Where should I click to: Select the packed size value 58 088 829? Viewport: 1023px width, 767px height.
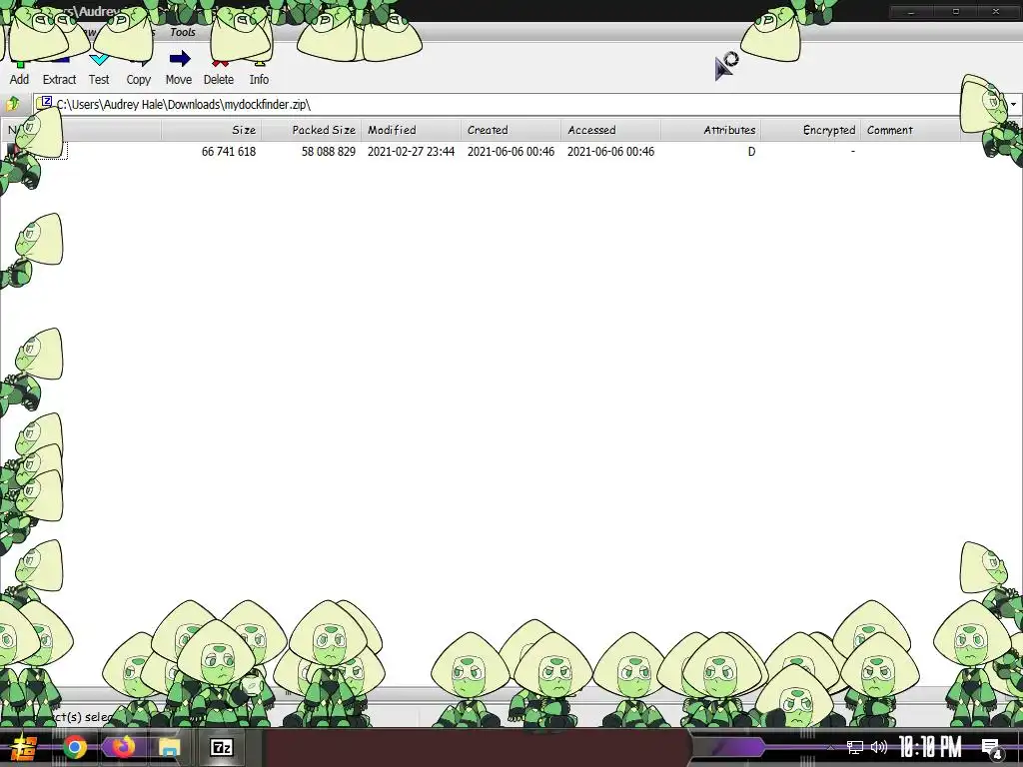[328, 152]
